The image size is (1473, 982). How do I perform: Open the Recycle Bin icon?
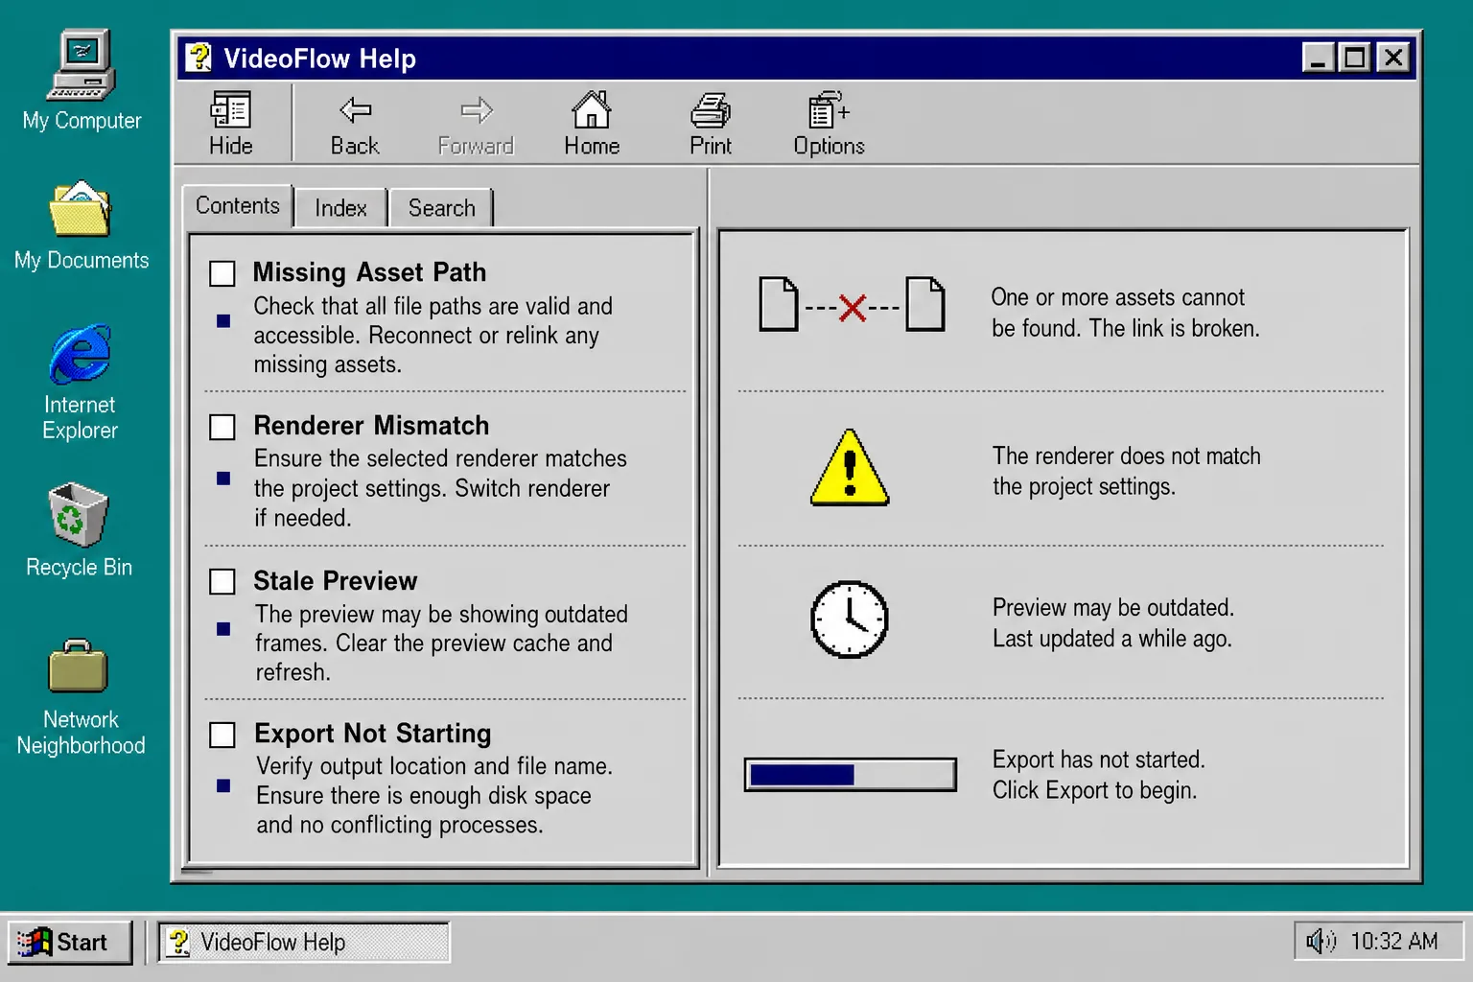coord(79,514)
